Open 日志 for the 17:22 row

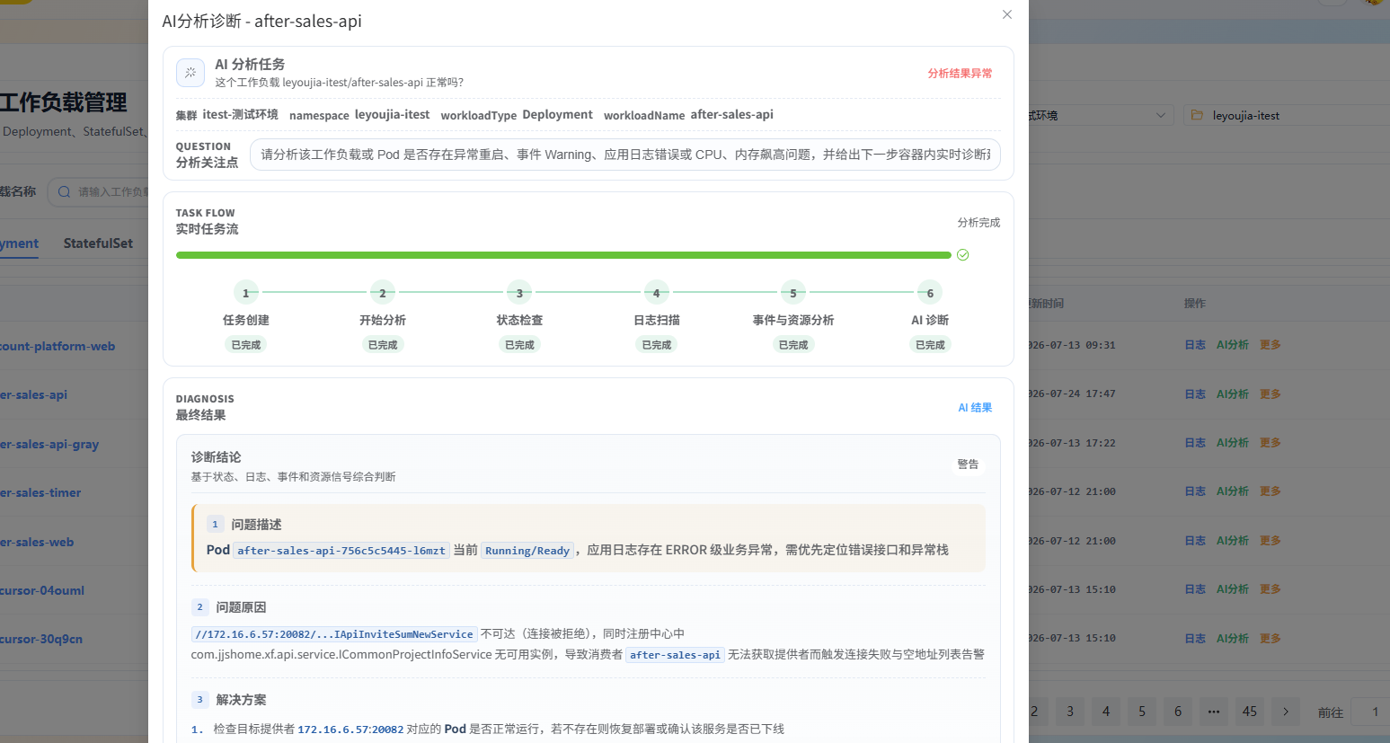click(x=1195, y=443)
